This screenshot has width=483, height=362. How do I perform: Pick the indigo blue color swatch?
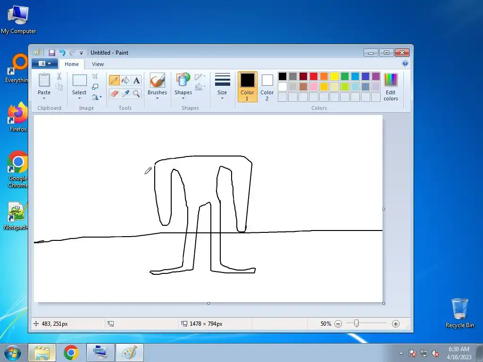click(x=366, y=76)
